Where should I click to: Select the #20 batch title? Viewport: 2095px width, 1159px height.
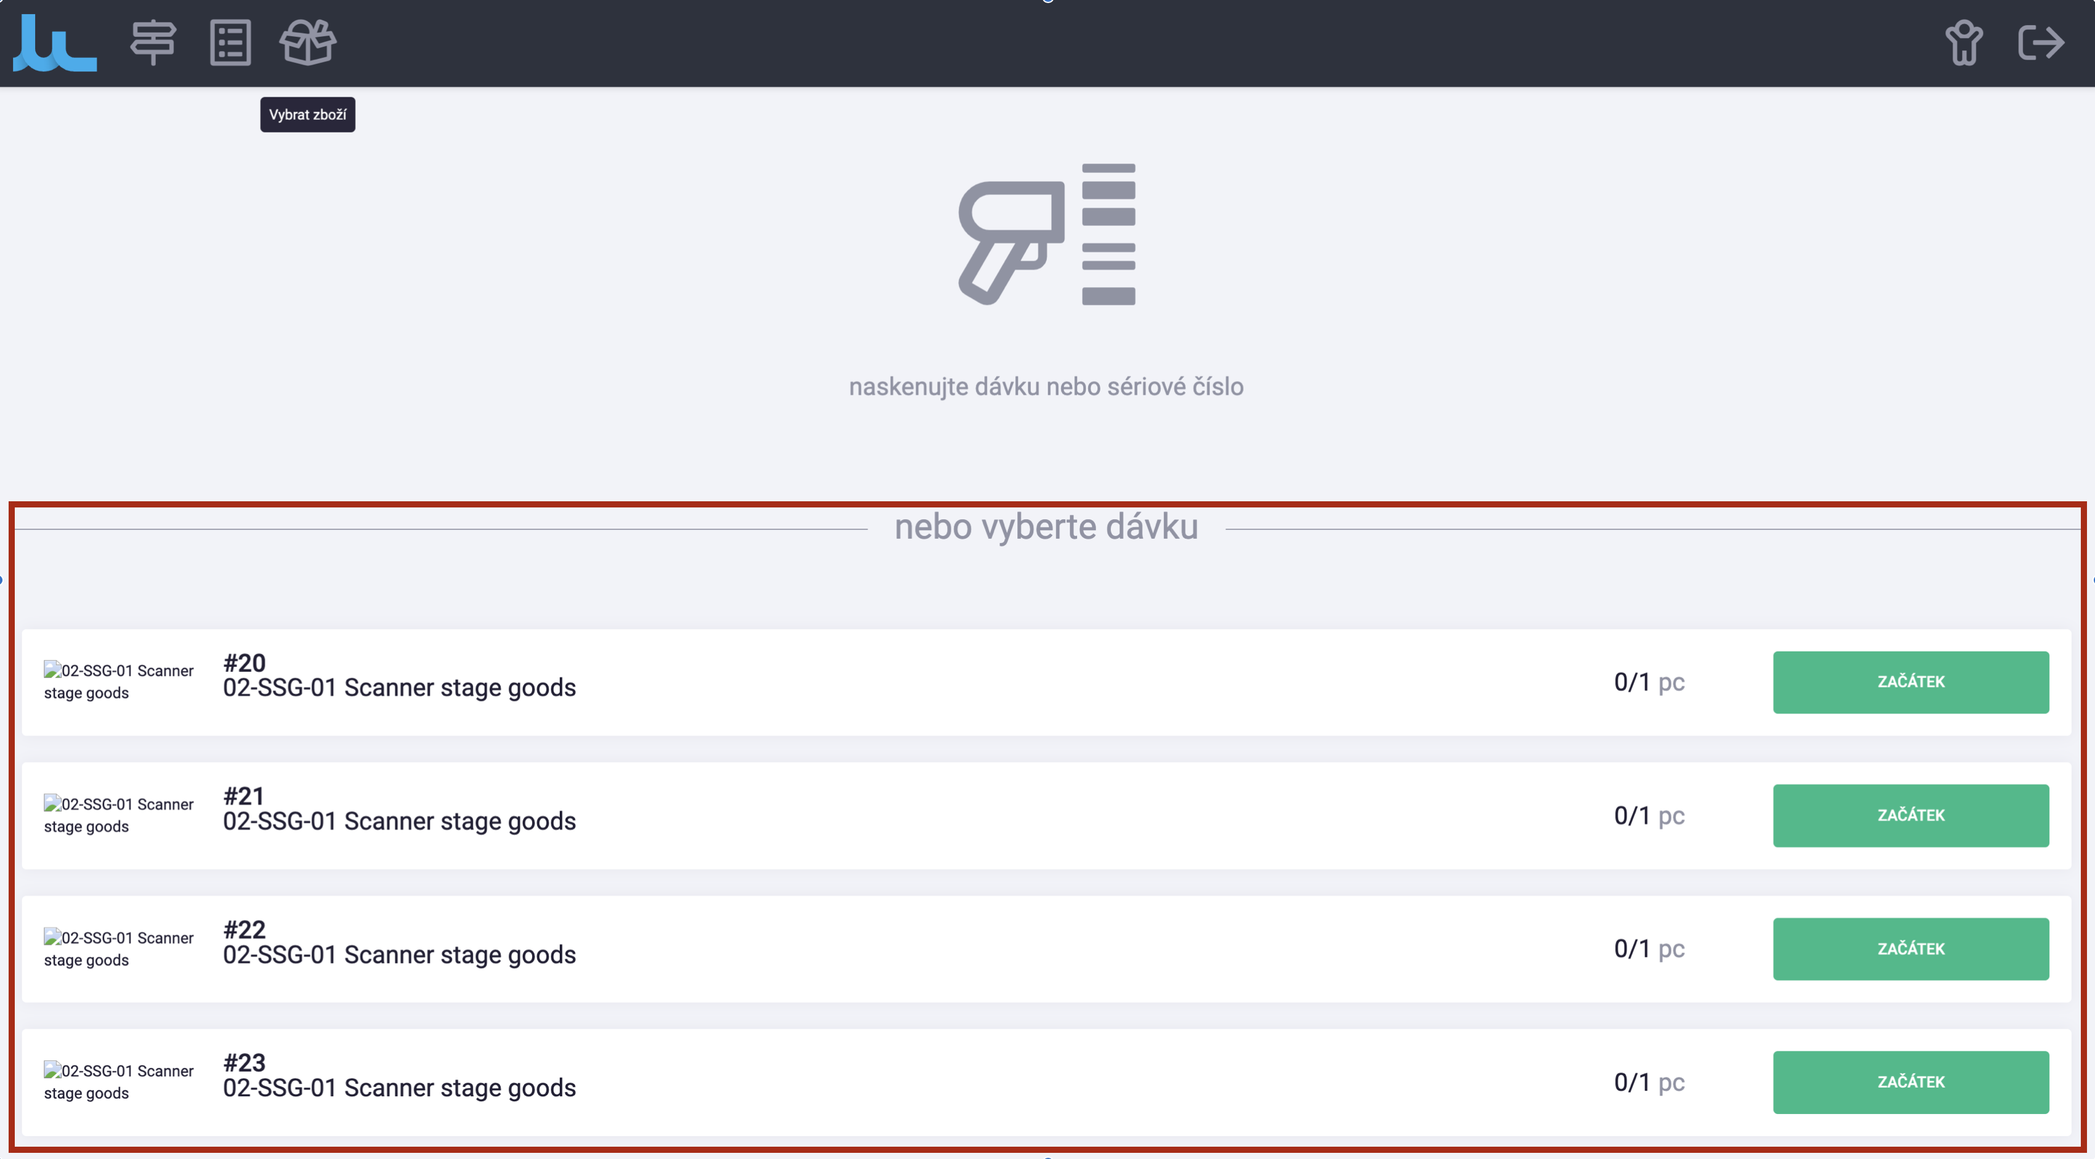point(244,663)
